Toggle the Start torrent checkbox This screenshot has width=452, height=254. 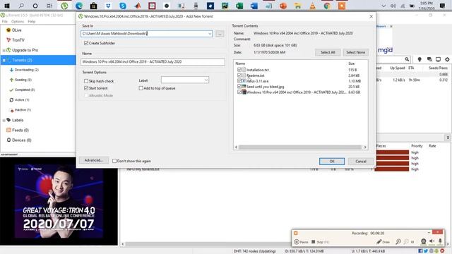(86, 88)
